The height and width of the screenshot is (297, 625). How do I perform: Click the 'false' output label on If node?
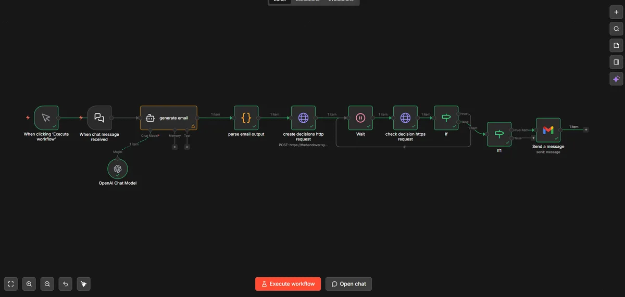(465, 122)
